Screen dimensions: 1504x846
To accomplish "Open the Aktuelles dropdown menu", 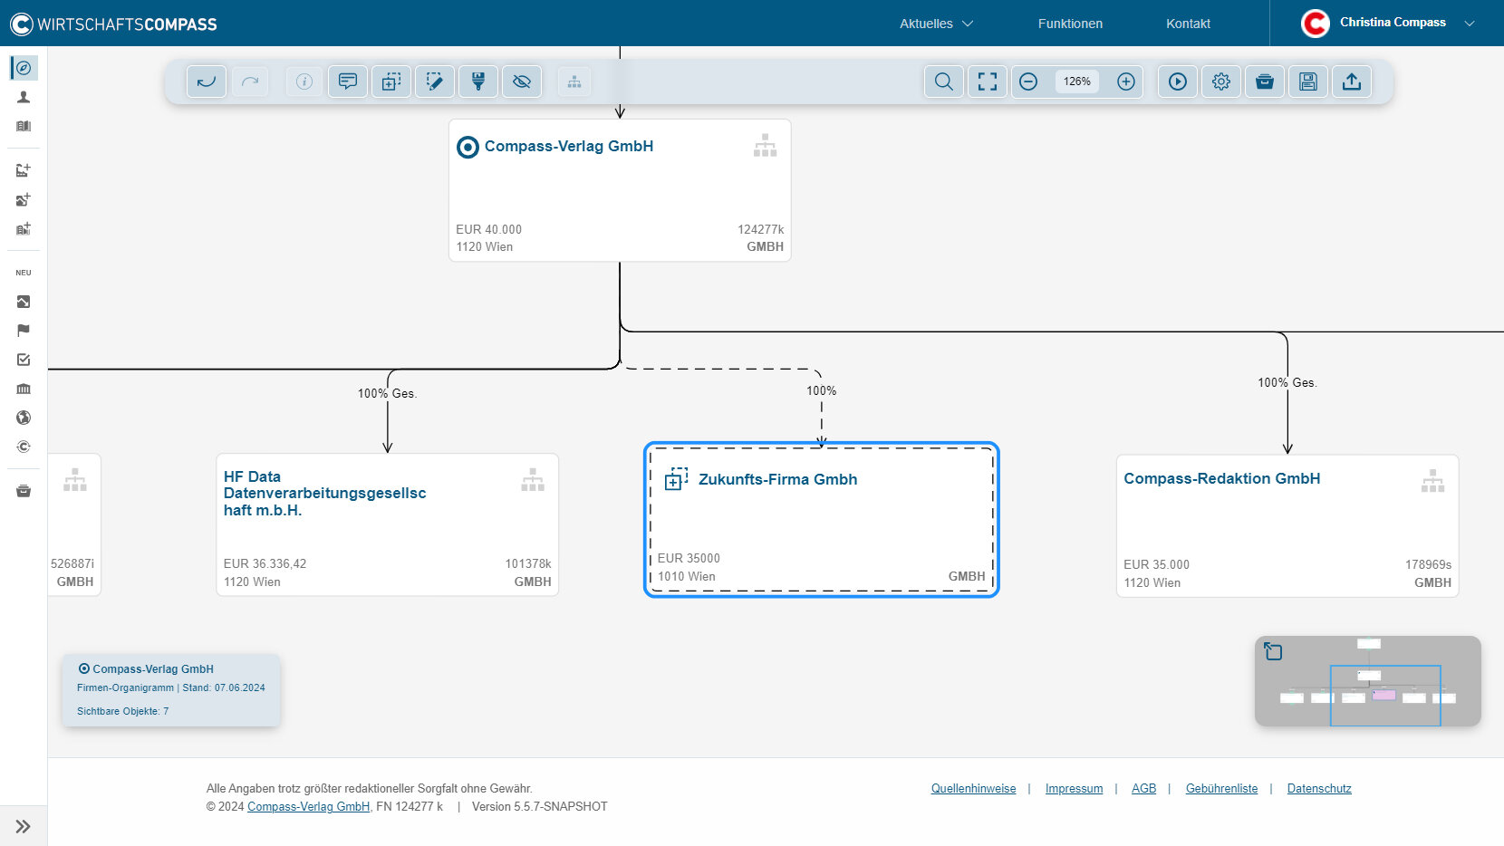I will (x=936, y=24).
